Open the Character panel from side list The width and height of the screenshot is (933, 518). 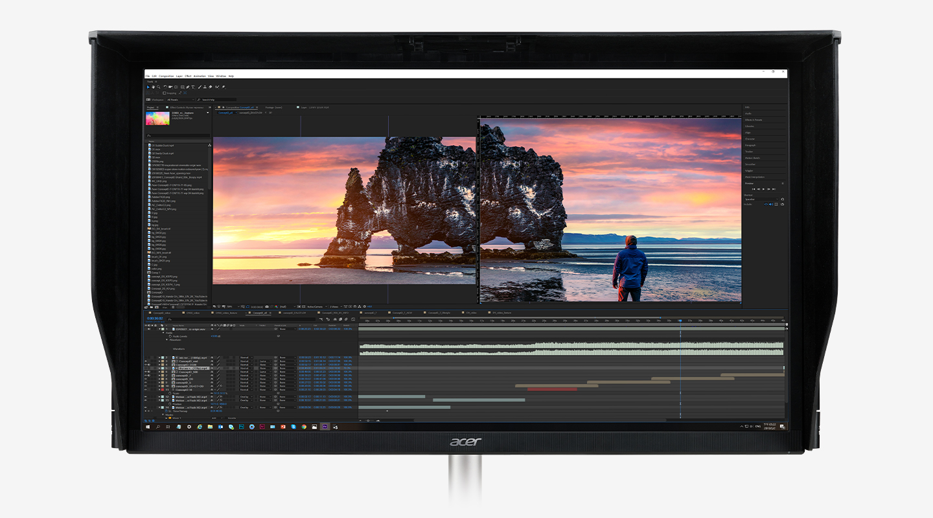[x=750, y=139]
